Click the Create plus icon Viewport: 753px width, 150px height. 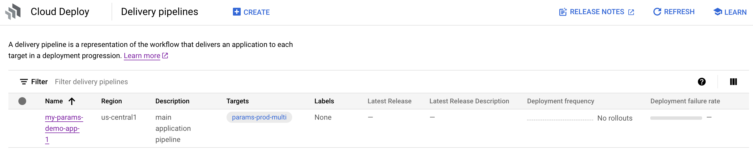click(237, 12)
